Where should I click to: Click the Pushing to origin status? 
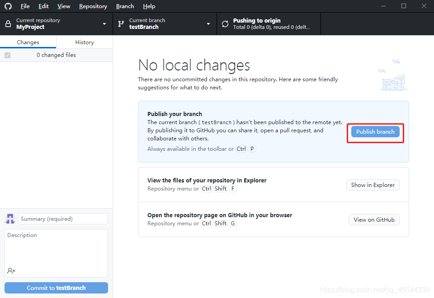(269, 24)
